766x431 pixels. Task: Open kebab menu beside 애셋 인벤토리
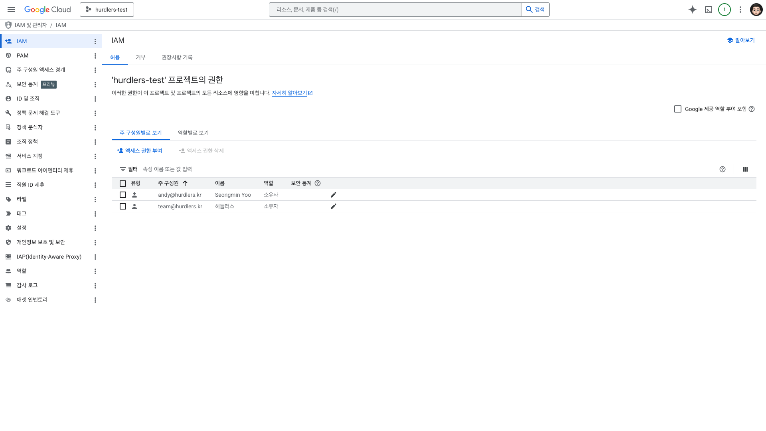coord(95,300)
